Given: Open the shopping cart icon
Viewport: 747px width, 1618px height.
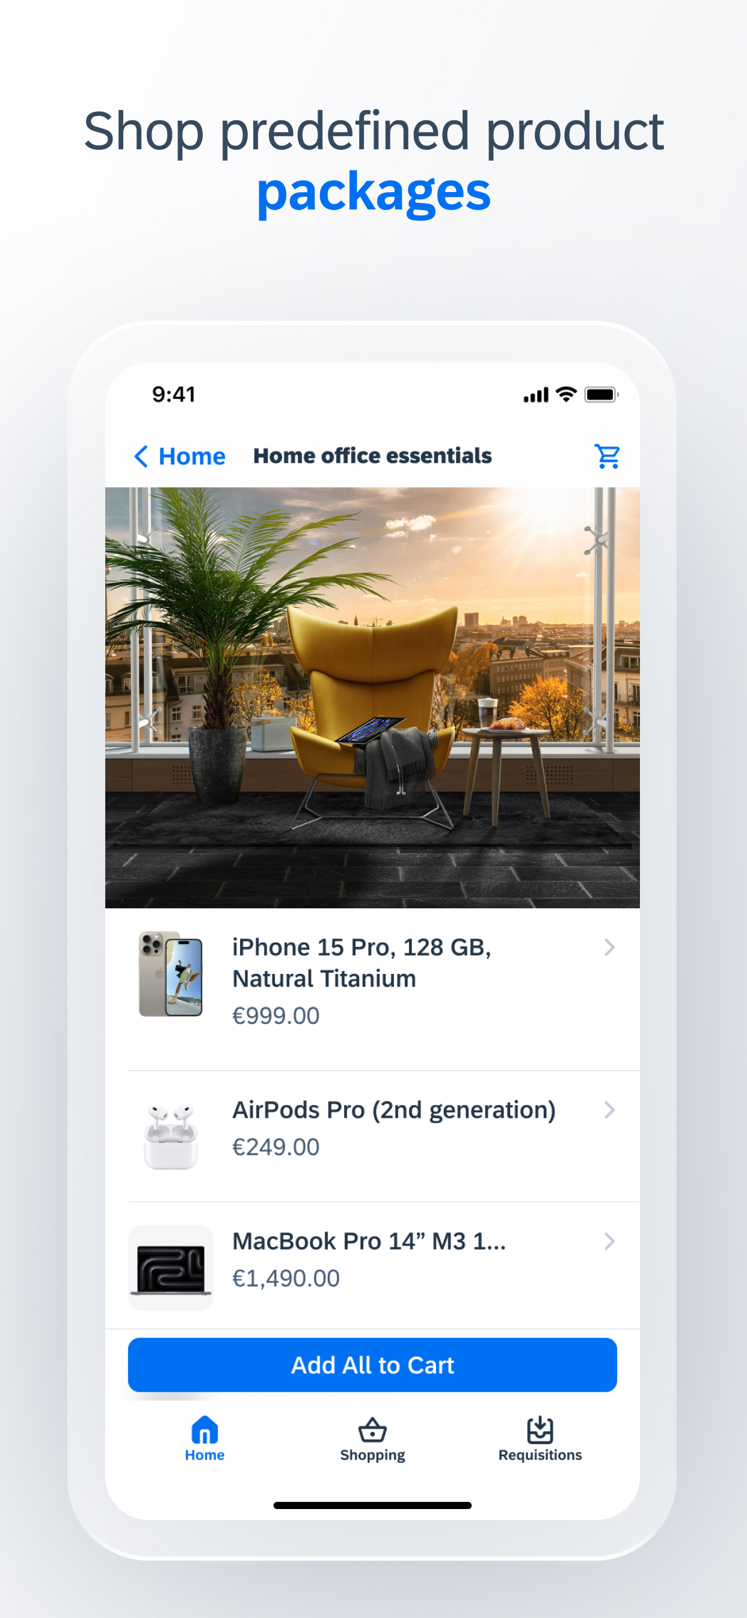Looking at the screenshot, I should pos(607,456).
